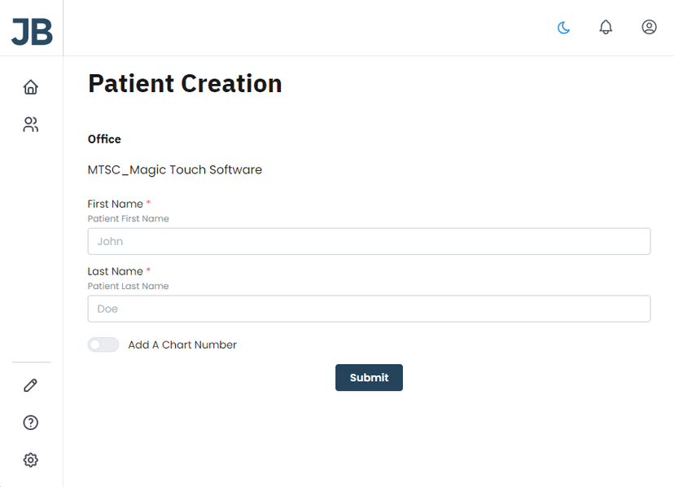Click the Office section label
The width and height of the screenshot is (674, 487).
104,139
